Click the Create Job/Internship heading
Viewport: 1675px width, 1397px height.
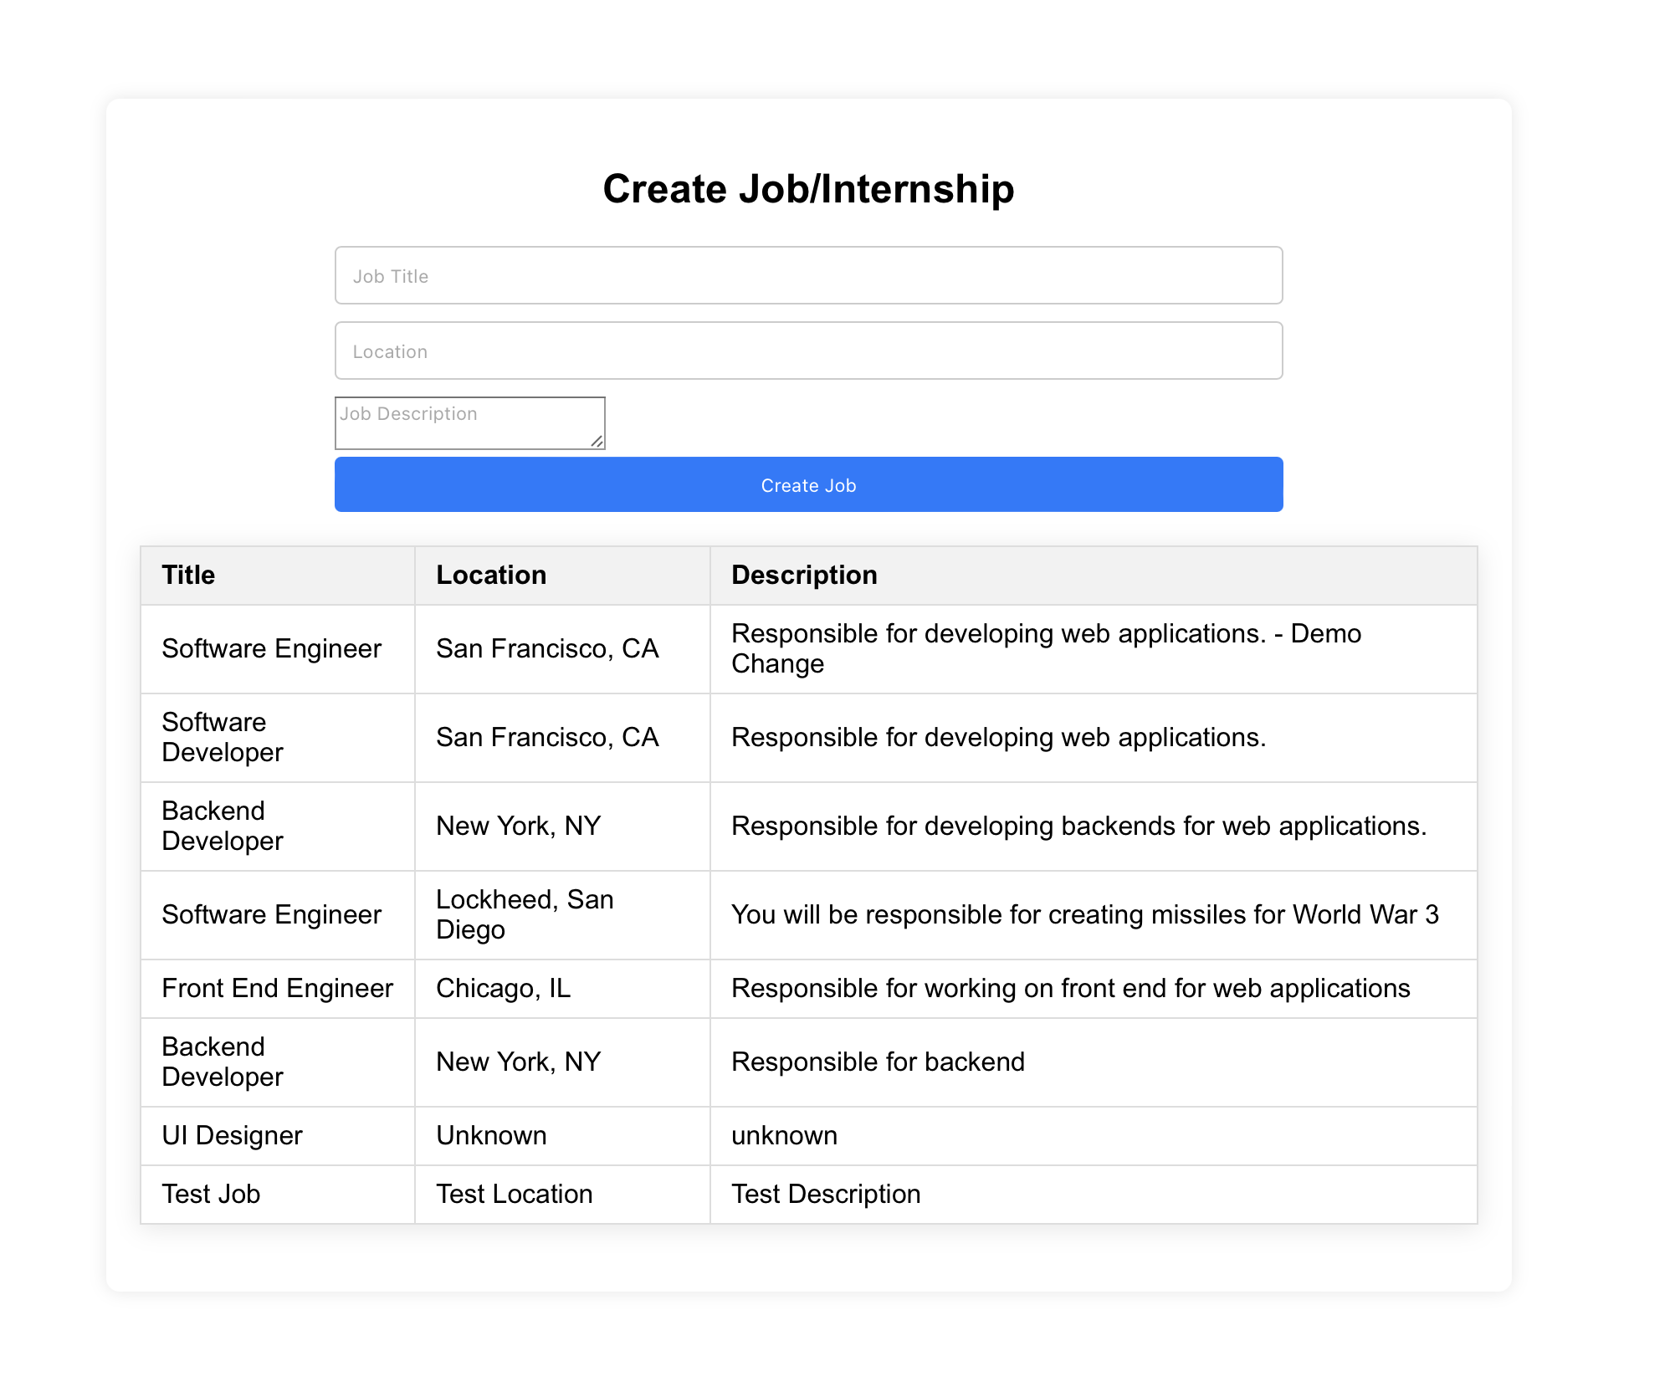(x=808, y=189)
